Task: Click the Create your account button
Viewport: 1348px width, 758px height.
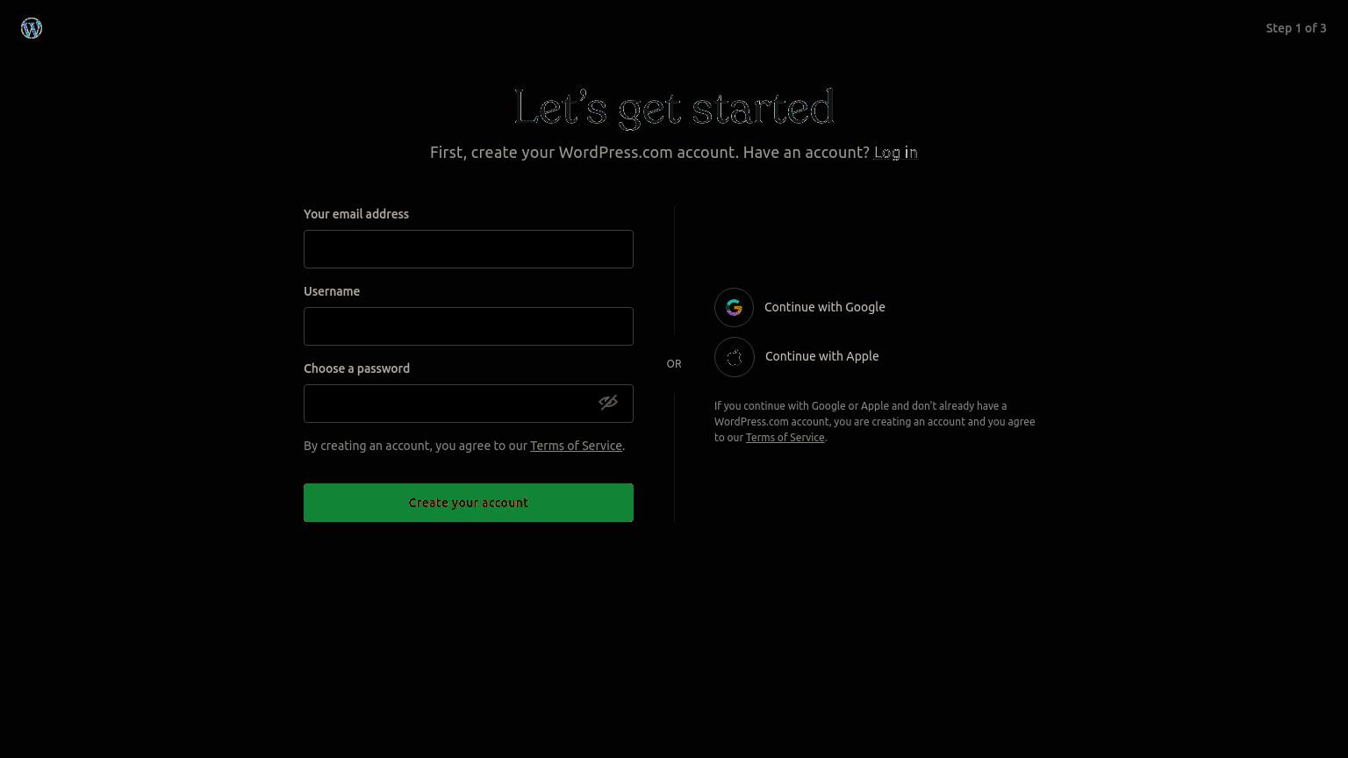Action: 469,503
